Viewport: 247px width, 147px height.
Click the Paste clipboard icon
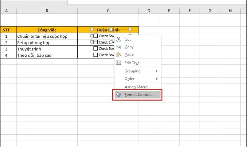tap(119, 55)
